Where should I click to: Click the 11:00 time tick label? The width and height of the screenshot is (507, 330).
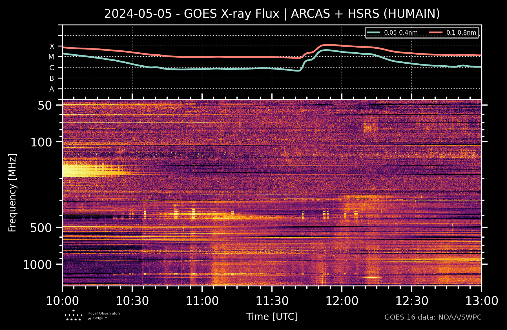[x=202, y=301]
